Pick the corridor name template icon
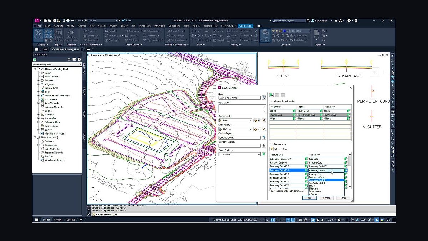 point(264,97)
